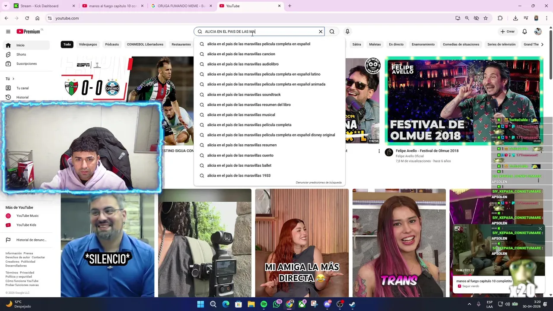553x311 pixels.
Task: Open Chrome three-dot menu
Action: (547, 18)
